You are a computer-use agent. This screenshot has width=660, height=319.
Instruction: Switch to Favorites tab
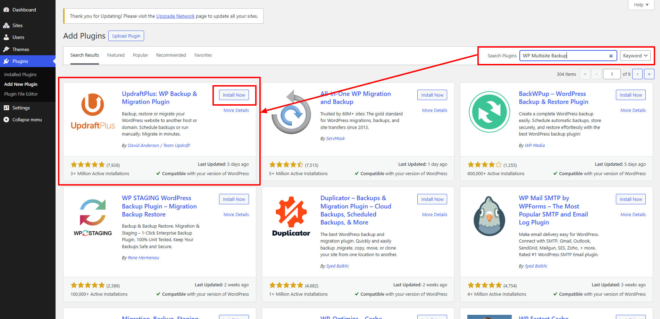click(203, 55)
